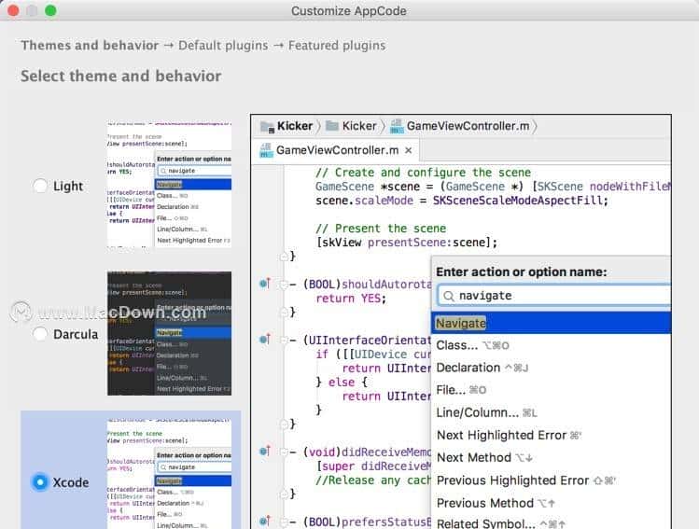Choose Class... in the action list
The image size is (699, 529).
click(x=552, y=345)
